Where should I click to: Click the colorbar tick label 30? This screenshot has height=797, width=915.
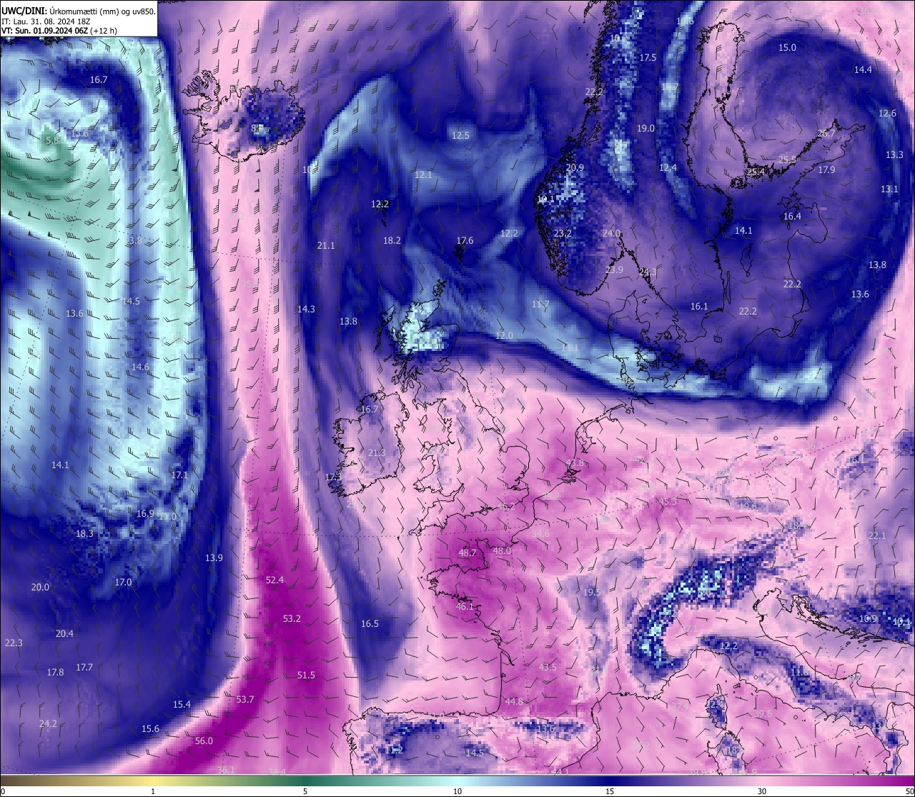[x=762, y=791]
